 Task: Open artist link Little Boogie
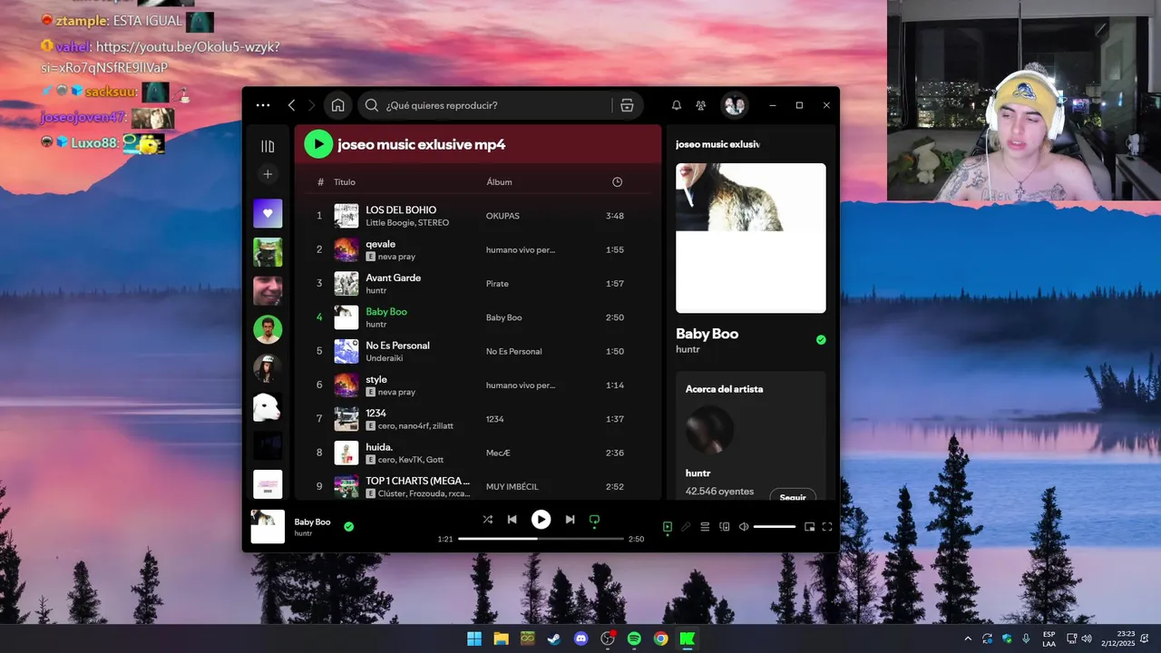coord(389,223)
